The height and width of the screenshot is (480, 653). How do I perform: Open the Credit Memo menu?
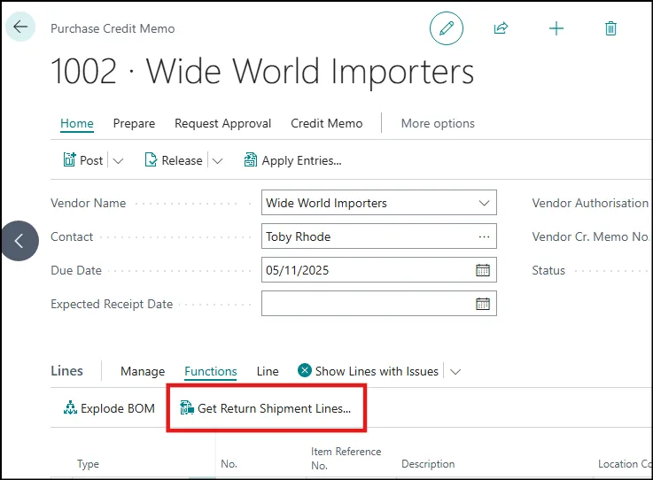pyautogui.click(x=326, y=124)
